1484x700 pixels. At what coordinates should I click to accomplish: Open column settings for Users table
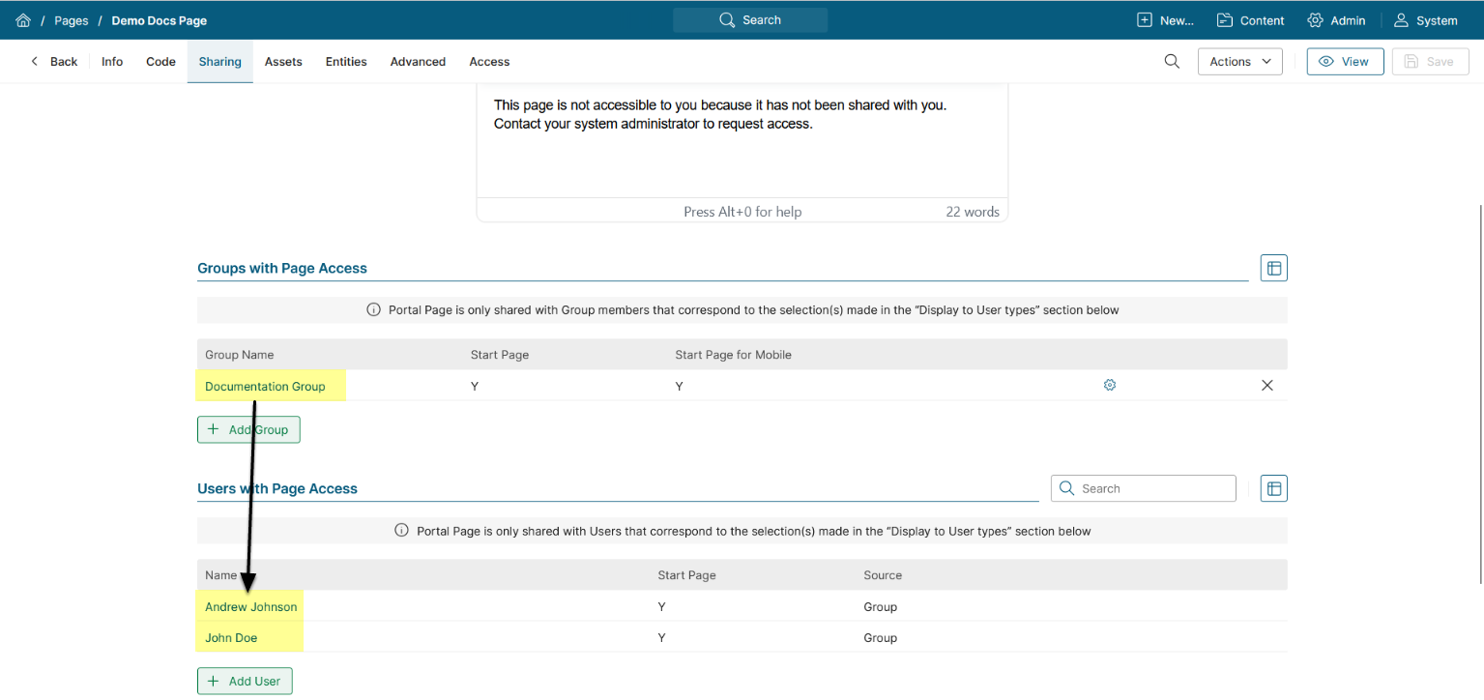pyautogui.click(x=1273, y=489)
